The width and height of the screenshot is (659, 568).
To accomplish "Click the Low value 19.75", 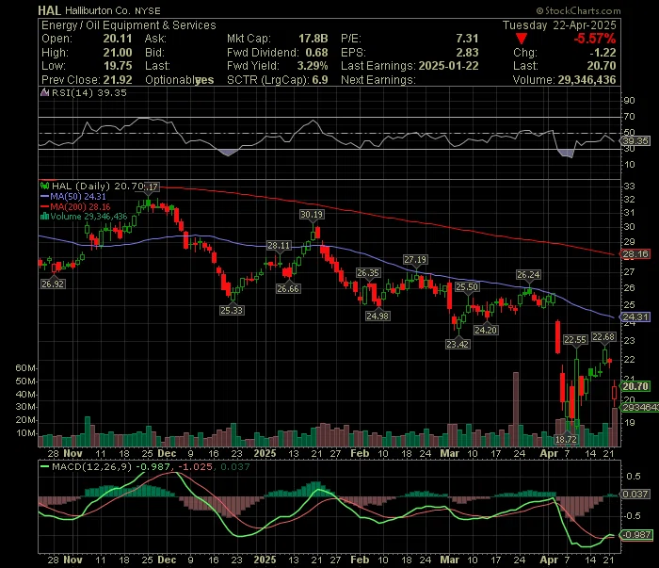I will (x=118, y=66).
